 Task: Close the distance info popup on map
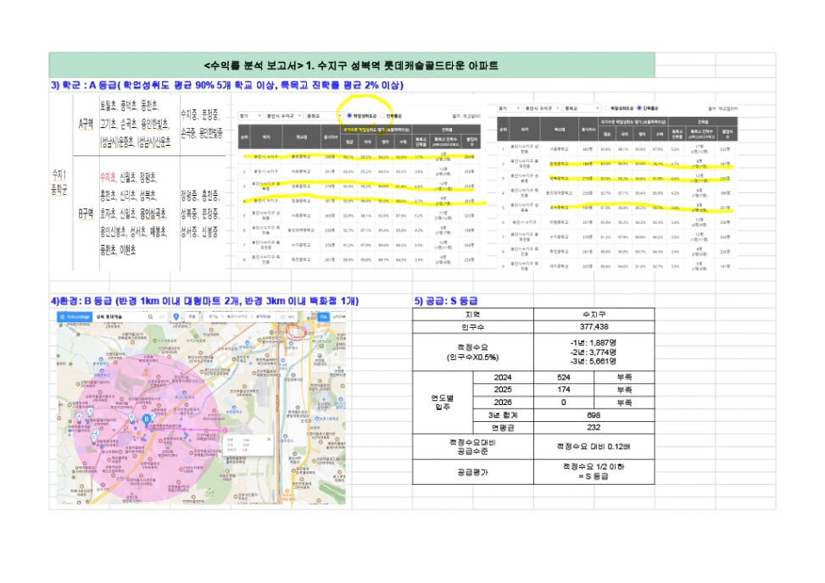pos(269,439)
